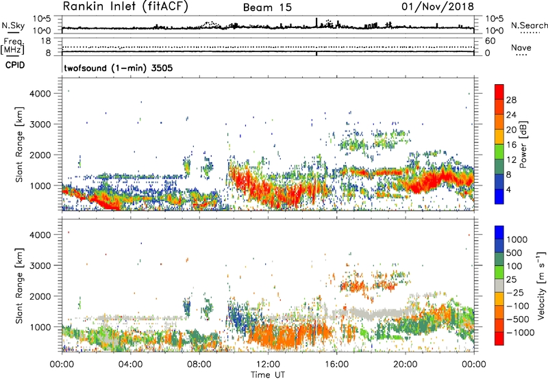Click the 'CPID' label
The width and height of the screenshot is (548, 379).
pos(15,65)
